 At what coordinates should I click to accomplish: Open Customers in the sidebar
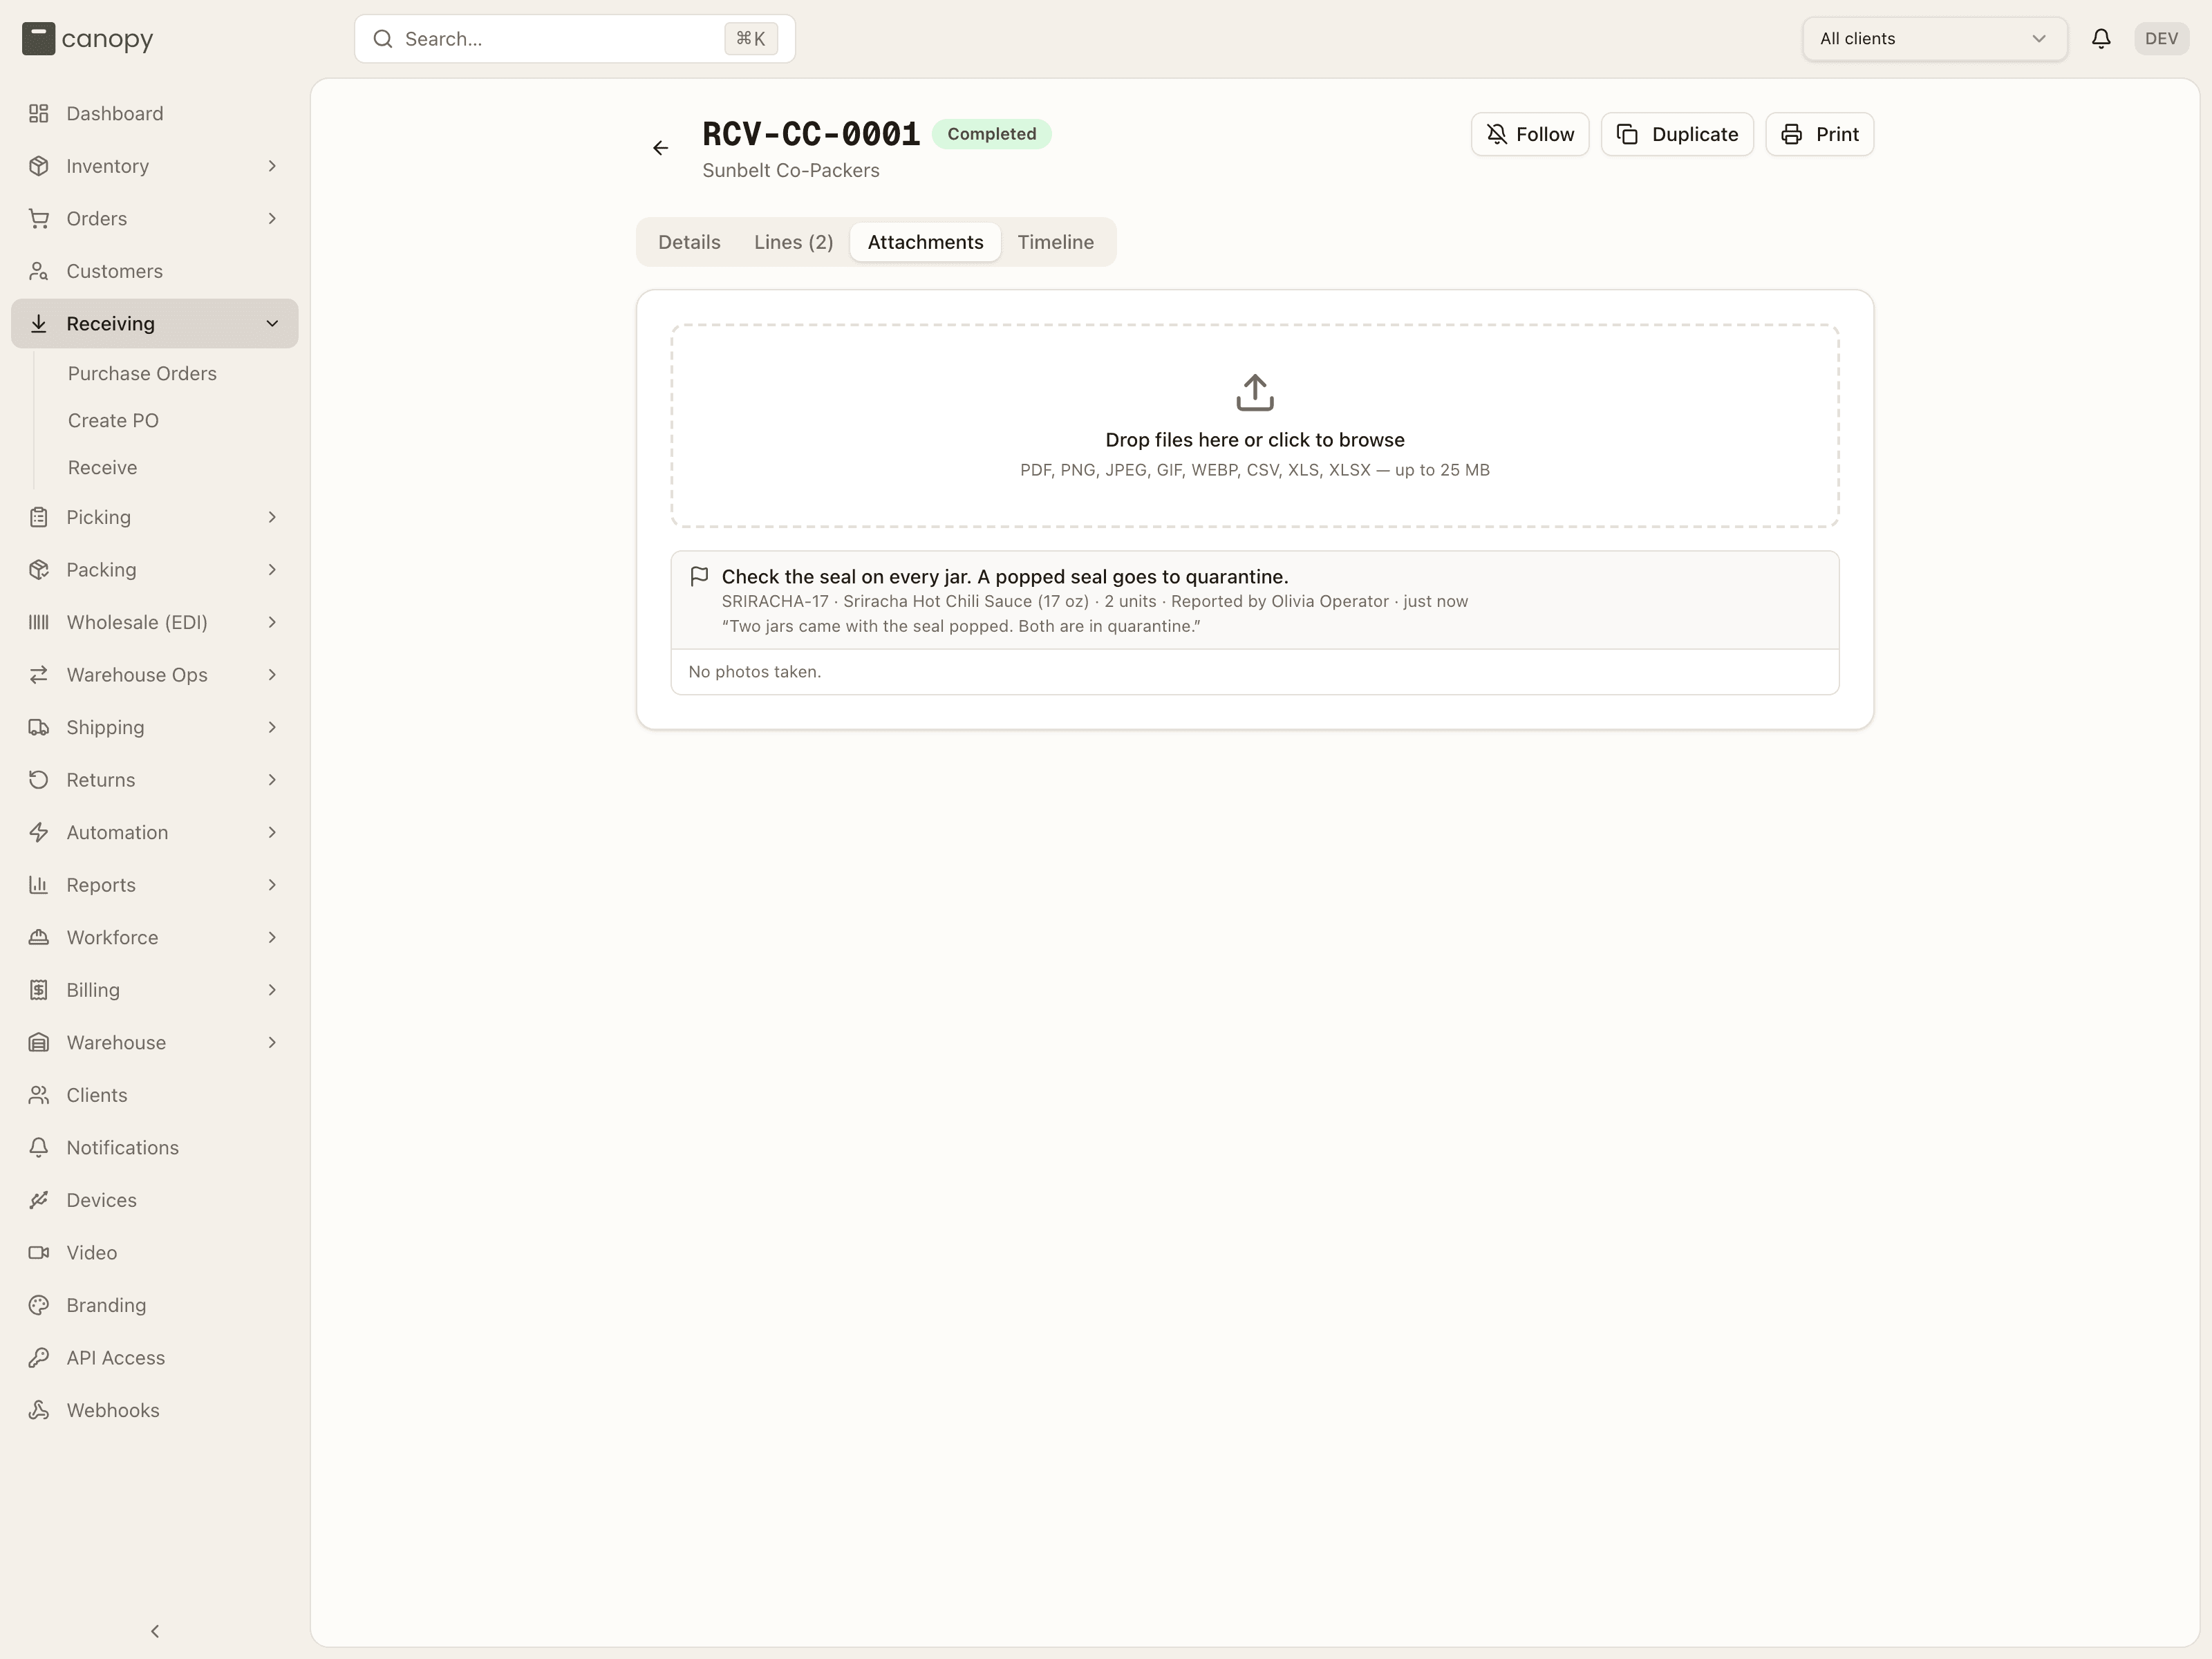tap(155, 271)
